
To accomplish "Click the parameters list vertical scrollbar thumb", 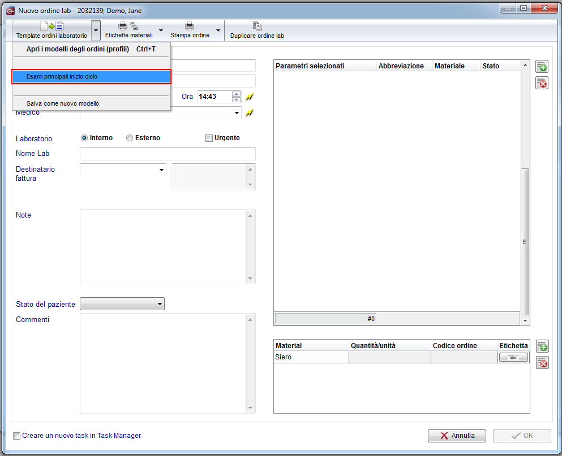I will (525, 242).
